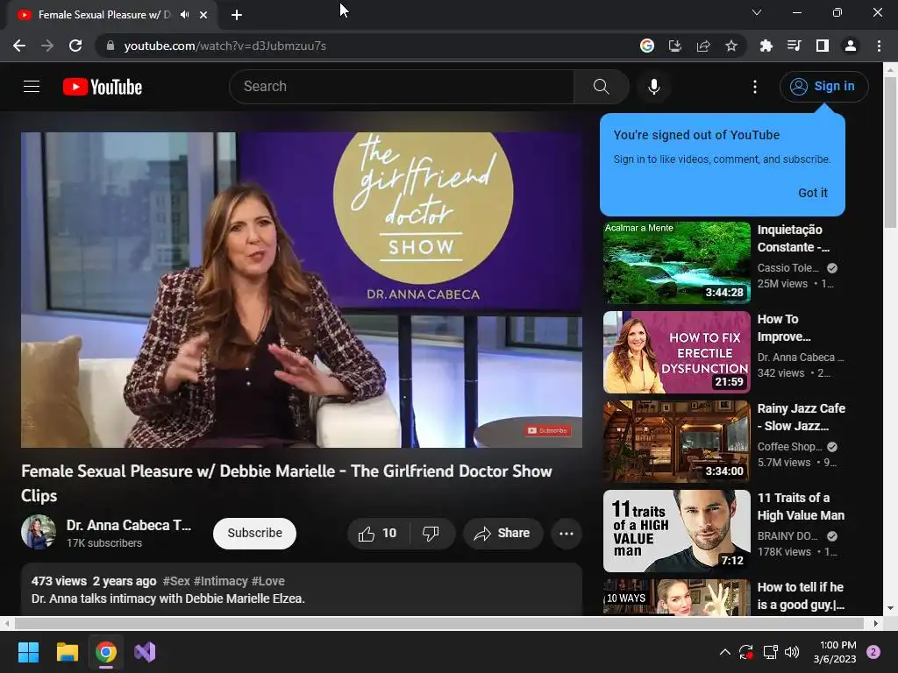
Task: Open YouTube settings three-dot menu
Action: 755,87
